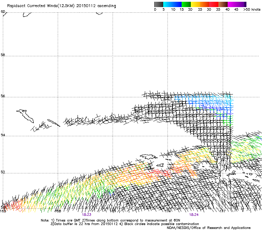Click the "10" legend scale number

click(x=173, y=9)
